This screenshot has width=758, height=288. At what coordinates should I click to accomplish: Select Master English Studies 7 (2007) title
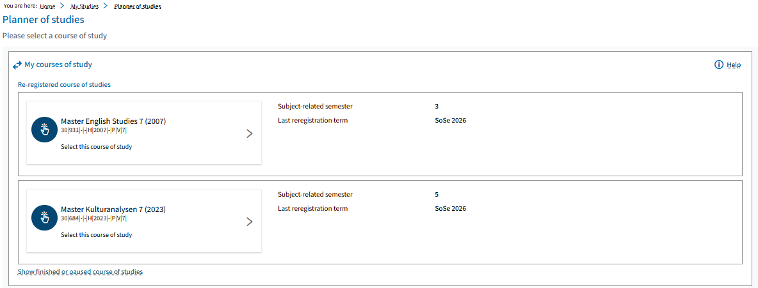[x=113, y=121]
